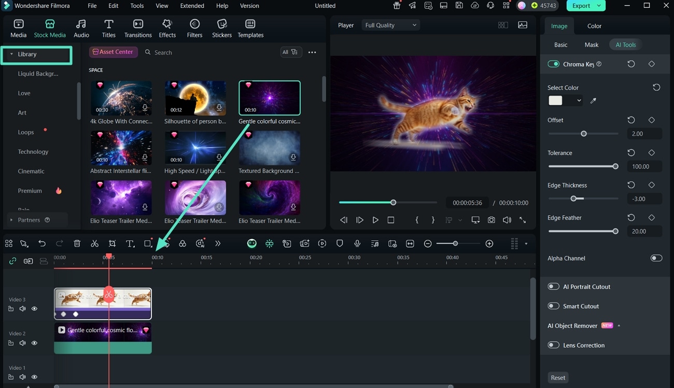
Task: Switch to the Color tab
Action: tap(594, 26)
